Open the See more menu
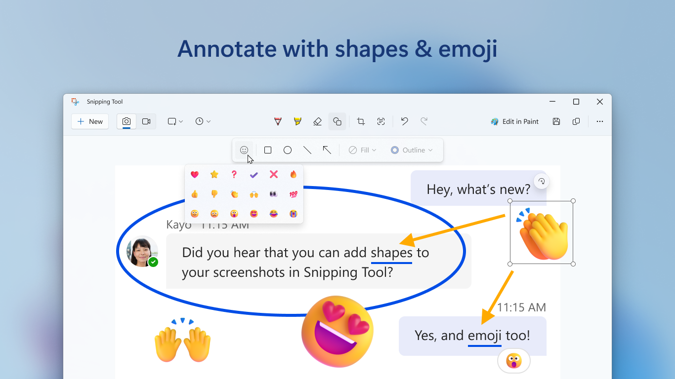 599,121
